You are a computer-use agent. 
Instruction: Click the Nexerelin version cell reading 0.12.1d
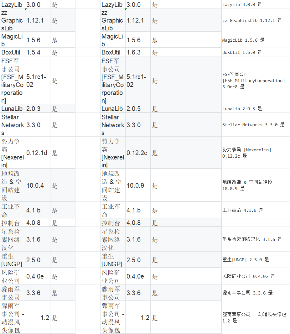pyautogui.click(x=38, y=153)
